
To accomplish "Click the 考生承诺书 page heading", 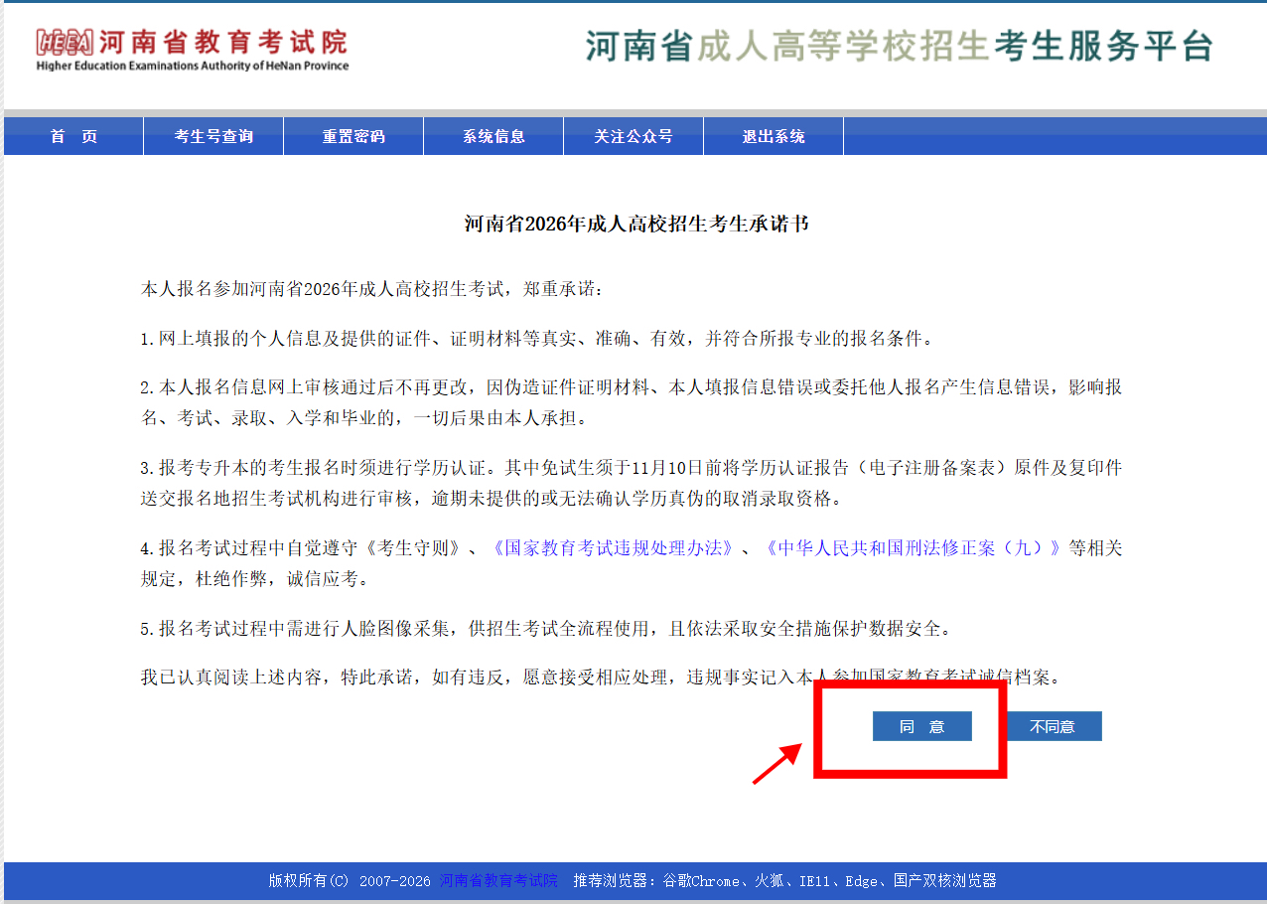I will pyautogui.click(x=636, y=224).
